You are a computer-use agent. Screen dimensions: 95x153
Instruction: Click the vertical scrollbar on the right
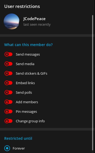pos(93,83)
